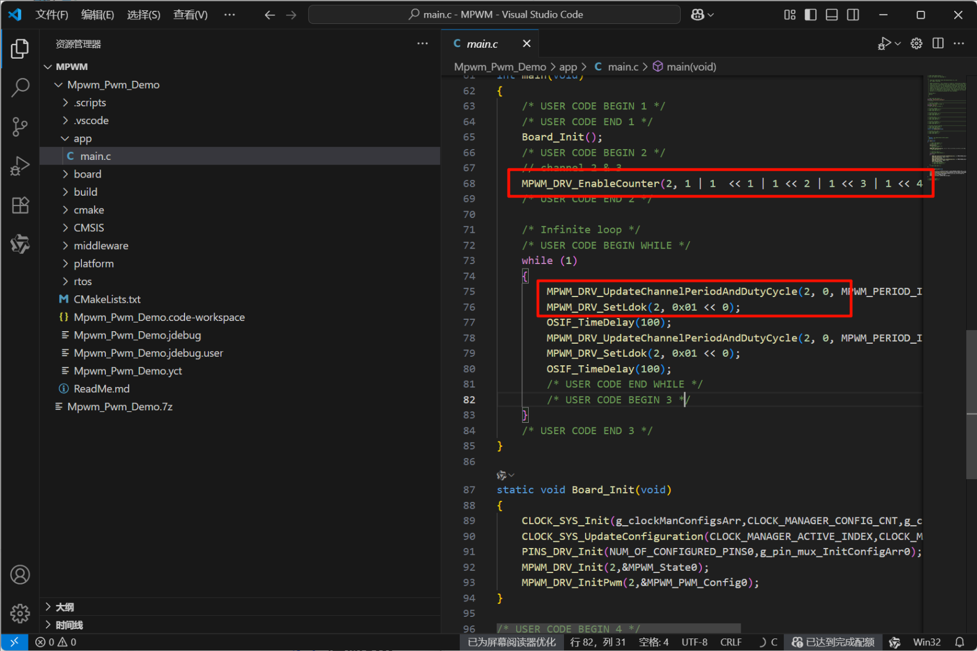Open the overflow menu ellipsis in menu bar
This screenshot has width=977, height=651.
pos(229,15)
